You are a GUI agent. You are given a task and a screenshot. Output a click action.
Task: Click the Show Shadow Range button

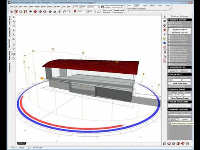coord(180,98)
